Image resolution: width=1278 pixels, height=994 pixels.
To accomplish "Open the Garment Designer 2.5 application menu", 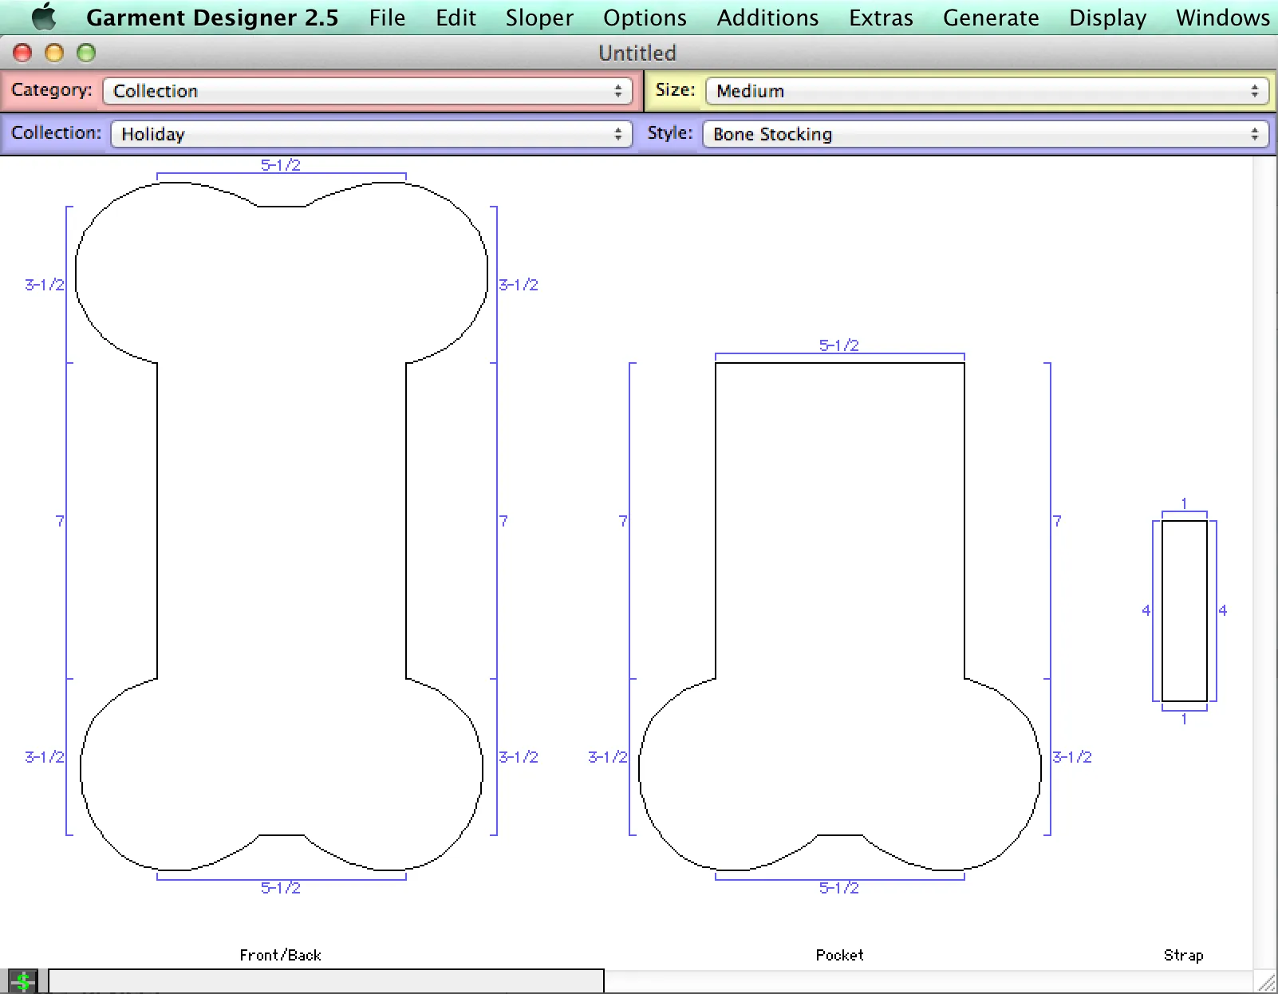I will pyautogui.click(x=212, y=18).
